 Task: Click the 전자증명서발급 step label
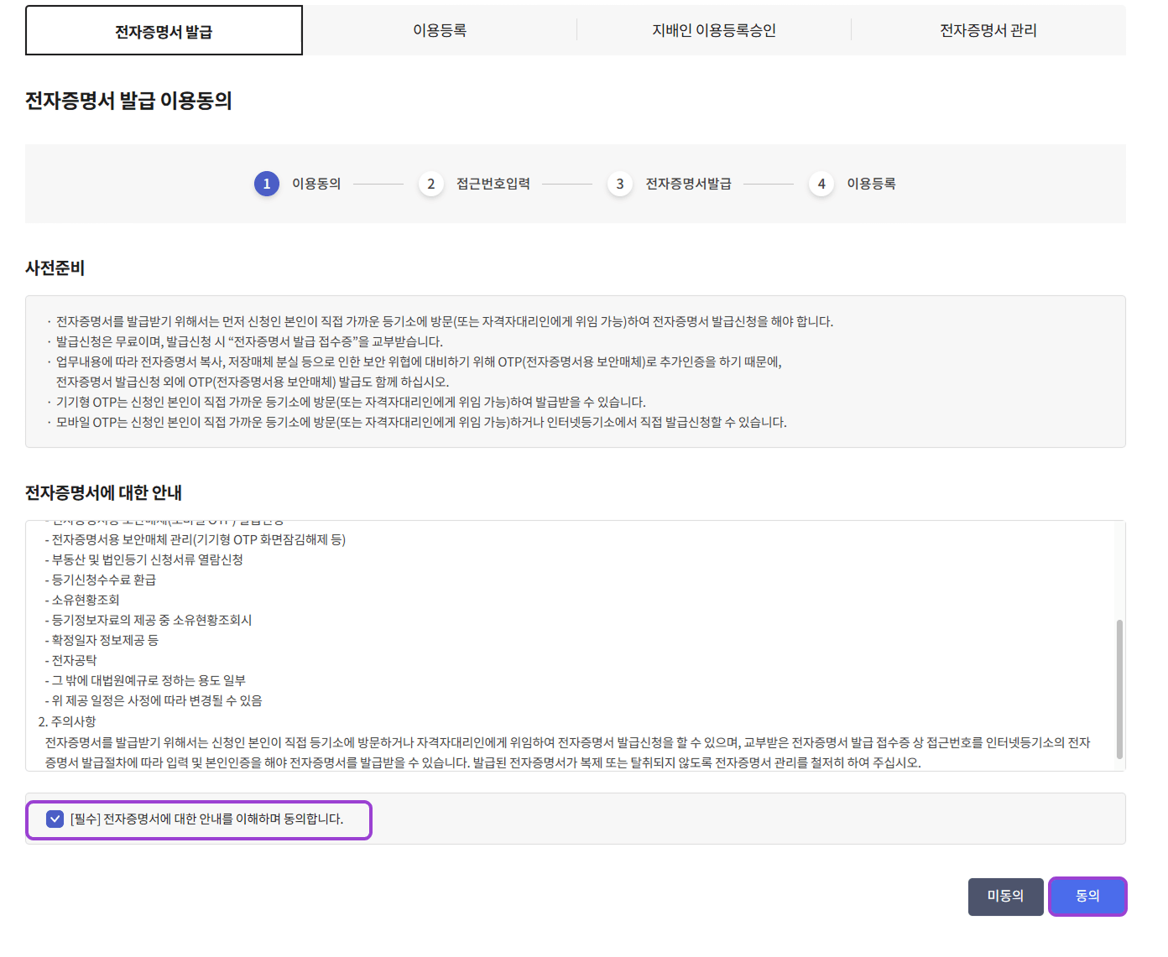(688, 184)
